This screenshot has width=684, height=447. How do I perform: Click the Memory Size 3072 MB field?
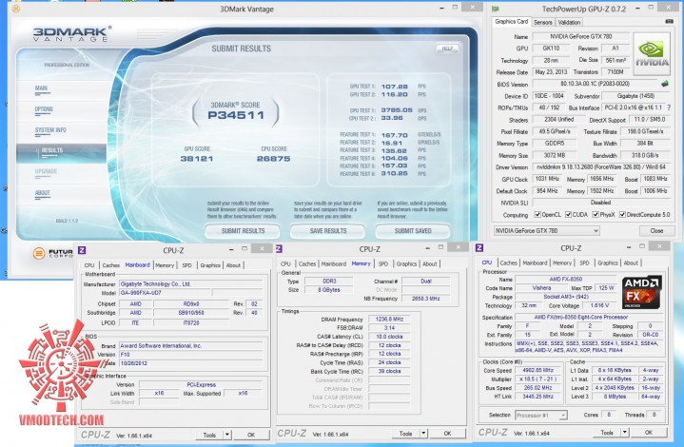pos(555,155)
